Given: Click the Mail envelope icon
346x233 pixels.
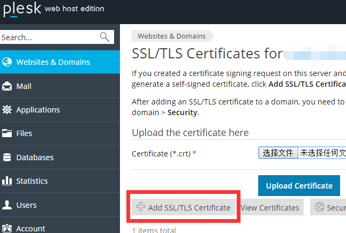Looking at the screenshot, I should pyautogui.click(x=7, y=86).
